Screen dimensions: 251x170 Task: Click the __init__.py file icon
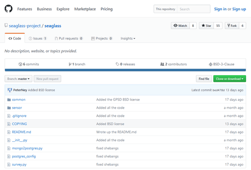coord(9,140)
